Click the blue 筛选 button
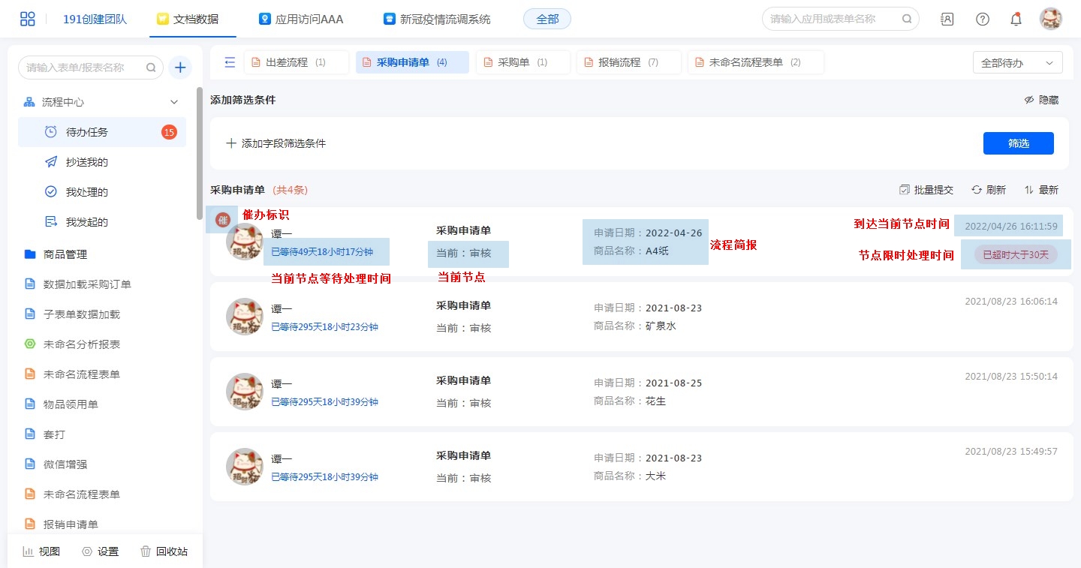This screenshot has width=1081, height=568. click(x=1018, y=143)
